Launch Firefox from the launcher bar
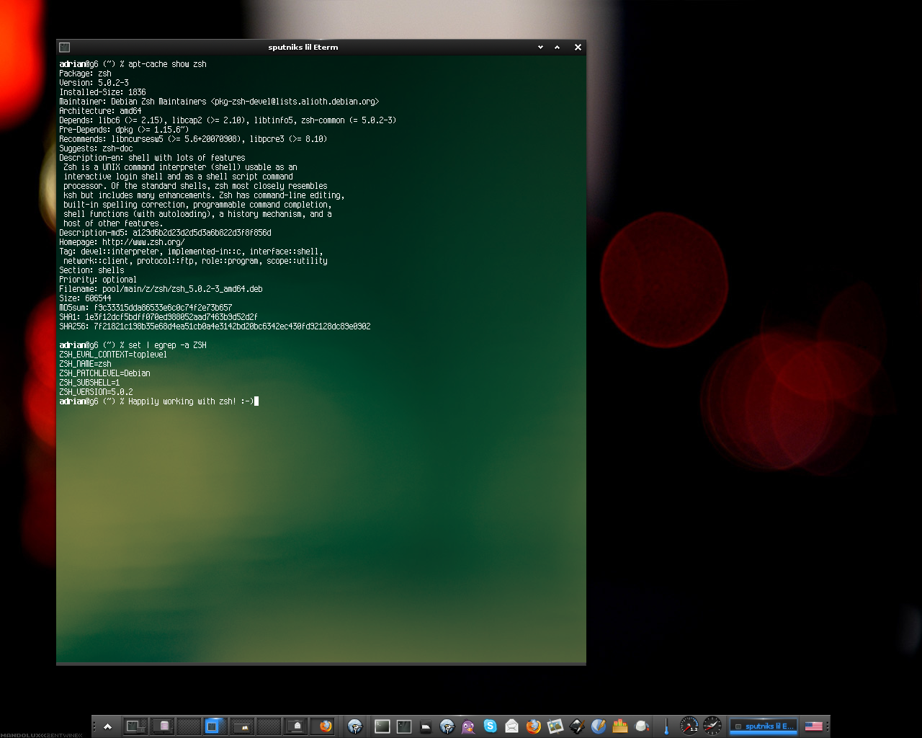 534,726
